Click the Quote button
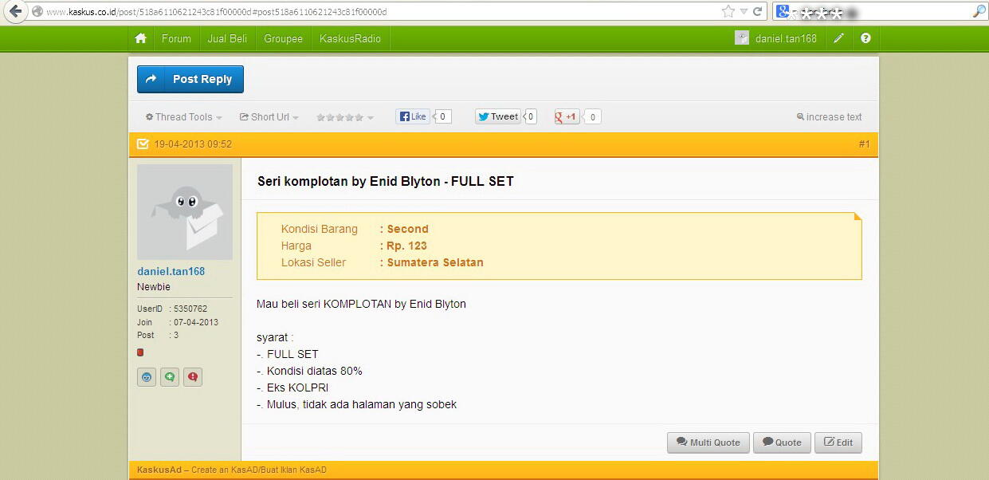 [x=782, y=443]
